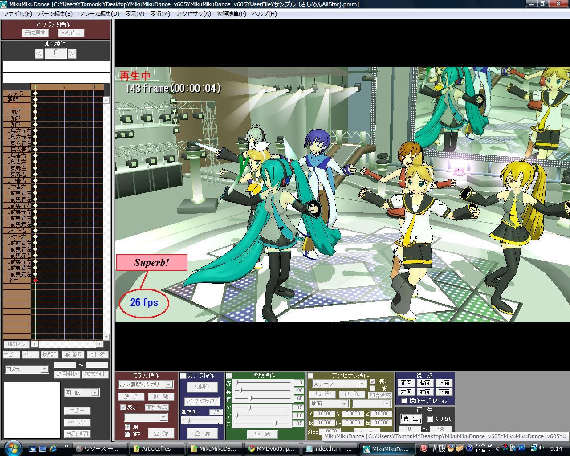Screen dimensions: 570x456
Task: Adjust 赤 red lighting slider
Action: 263,383
